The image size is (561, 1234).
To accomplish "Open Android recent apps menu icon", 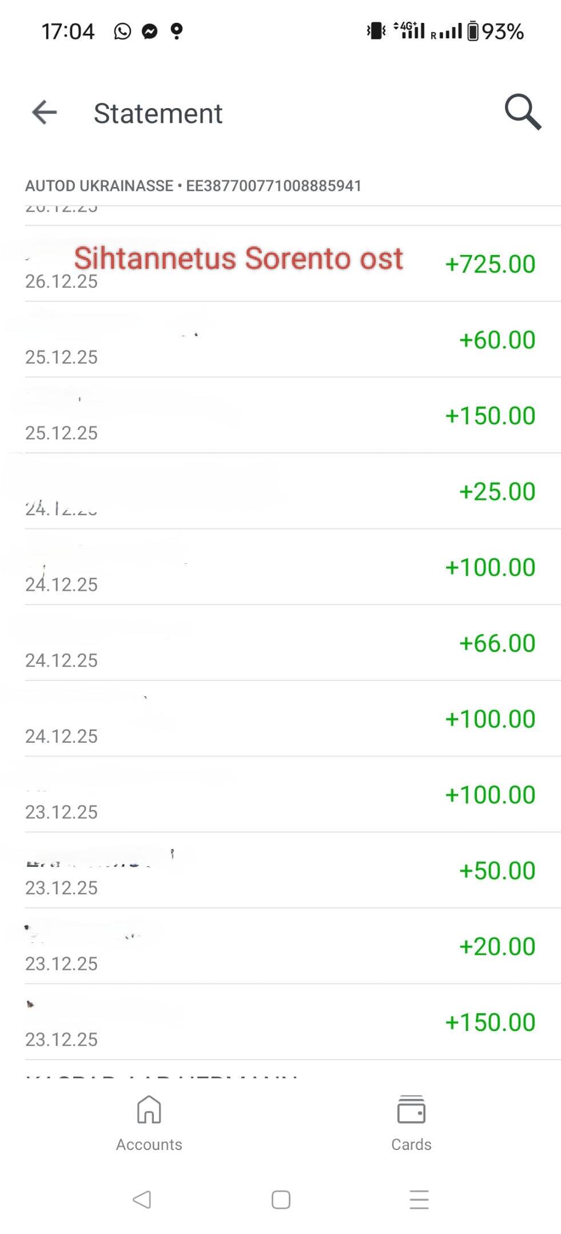I will (x=419, y=1199).
